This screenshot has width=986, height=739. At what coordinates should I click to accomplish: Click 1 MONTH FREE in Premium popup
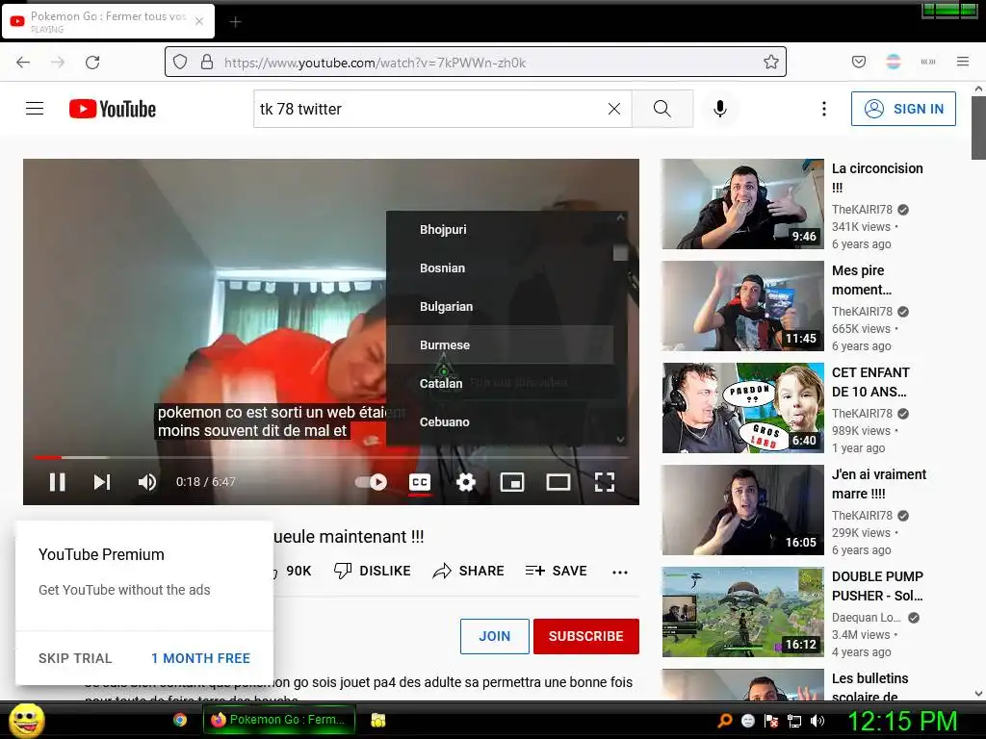(200, 658)
